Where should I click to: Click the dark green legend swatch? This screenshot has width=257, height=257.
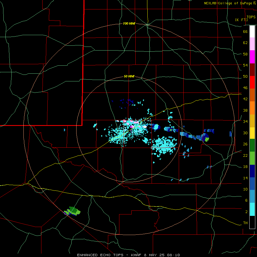(x=252, y=145)
